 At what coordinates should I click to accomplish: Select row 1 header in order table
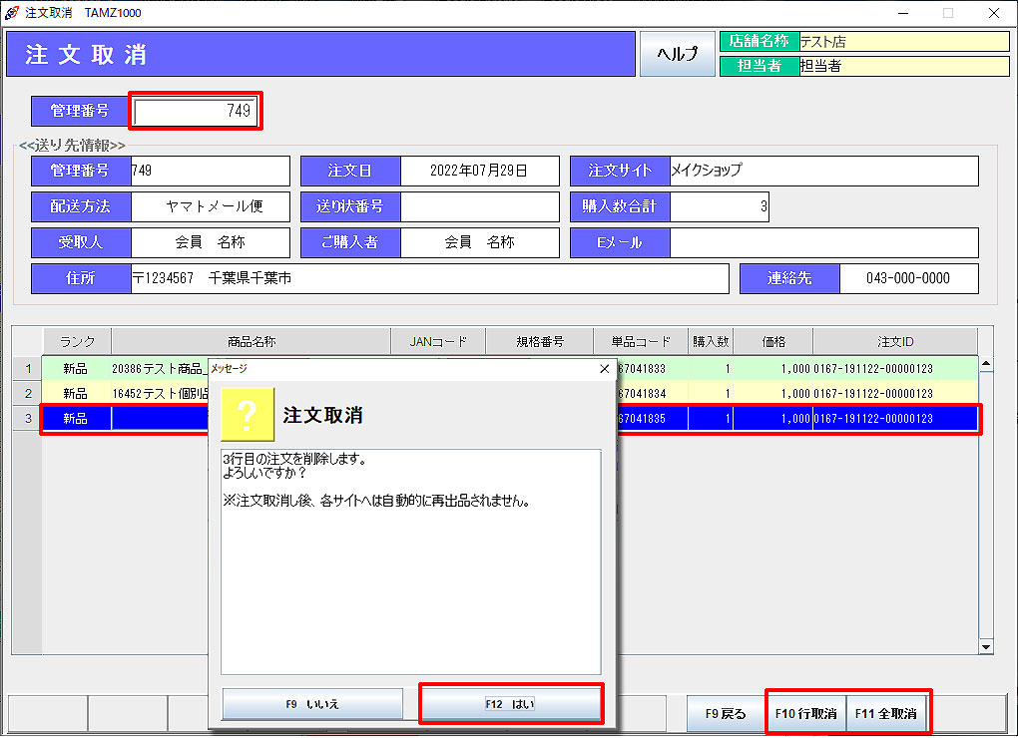click(27, 369)
